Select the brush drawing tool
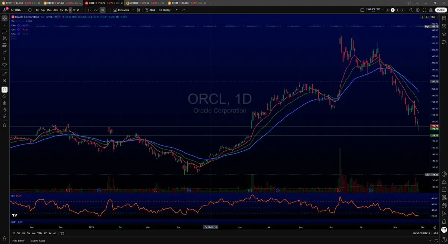The width and height of the screenshot is (448, 244). (x=4, y=52)
